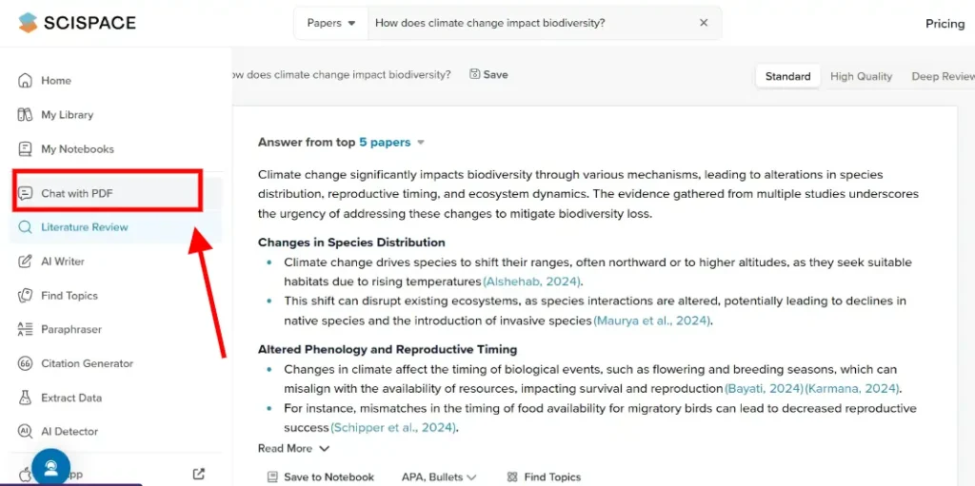Select the AI Writer icon
Image resolution: width=975 pixels, height=486 pixels.
click(26, 262)
